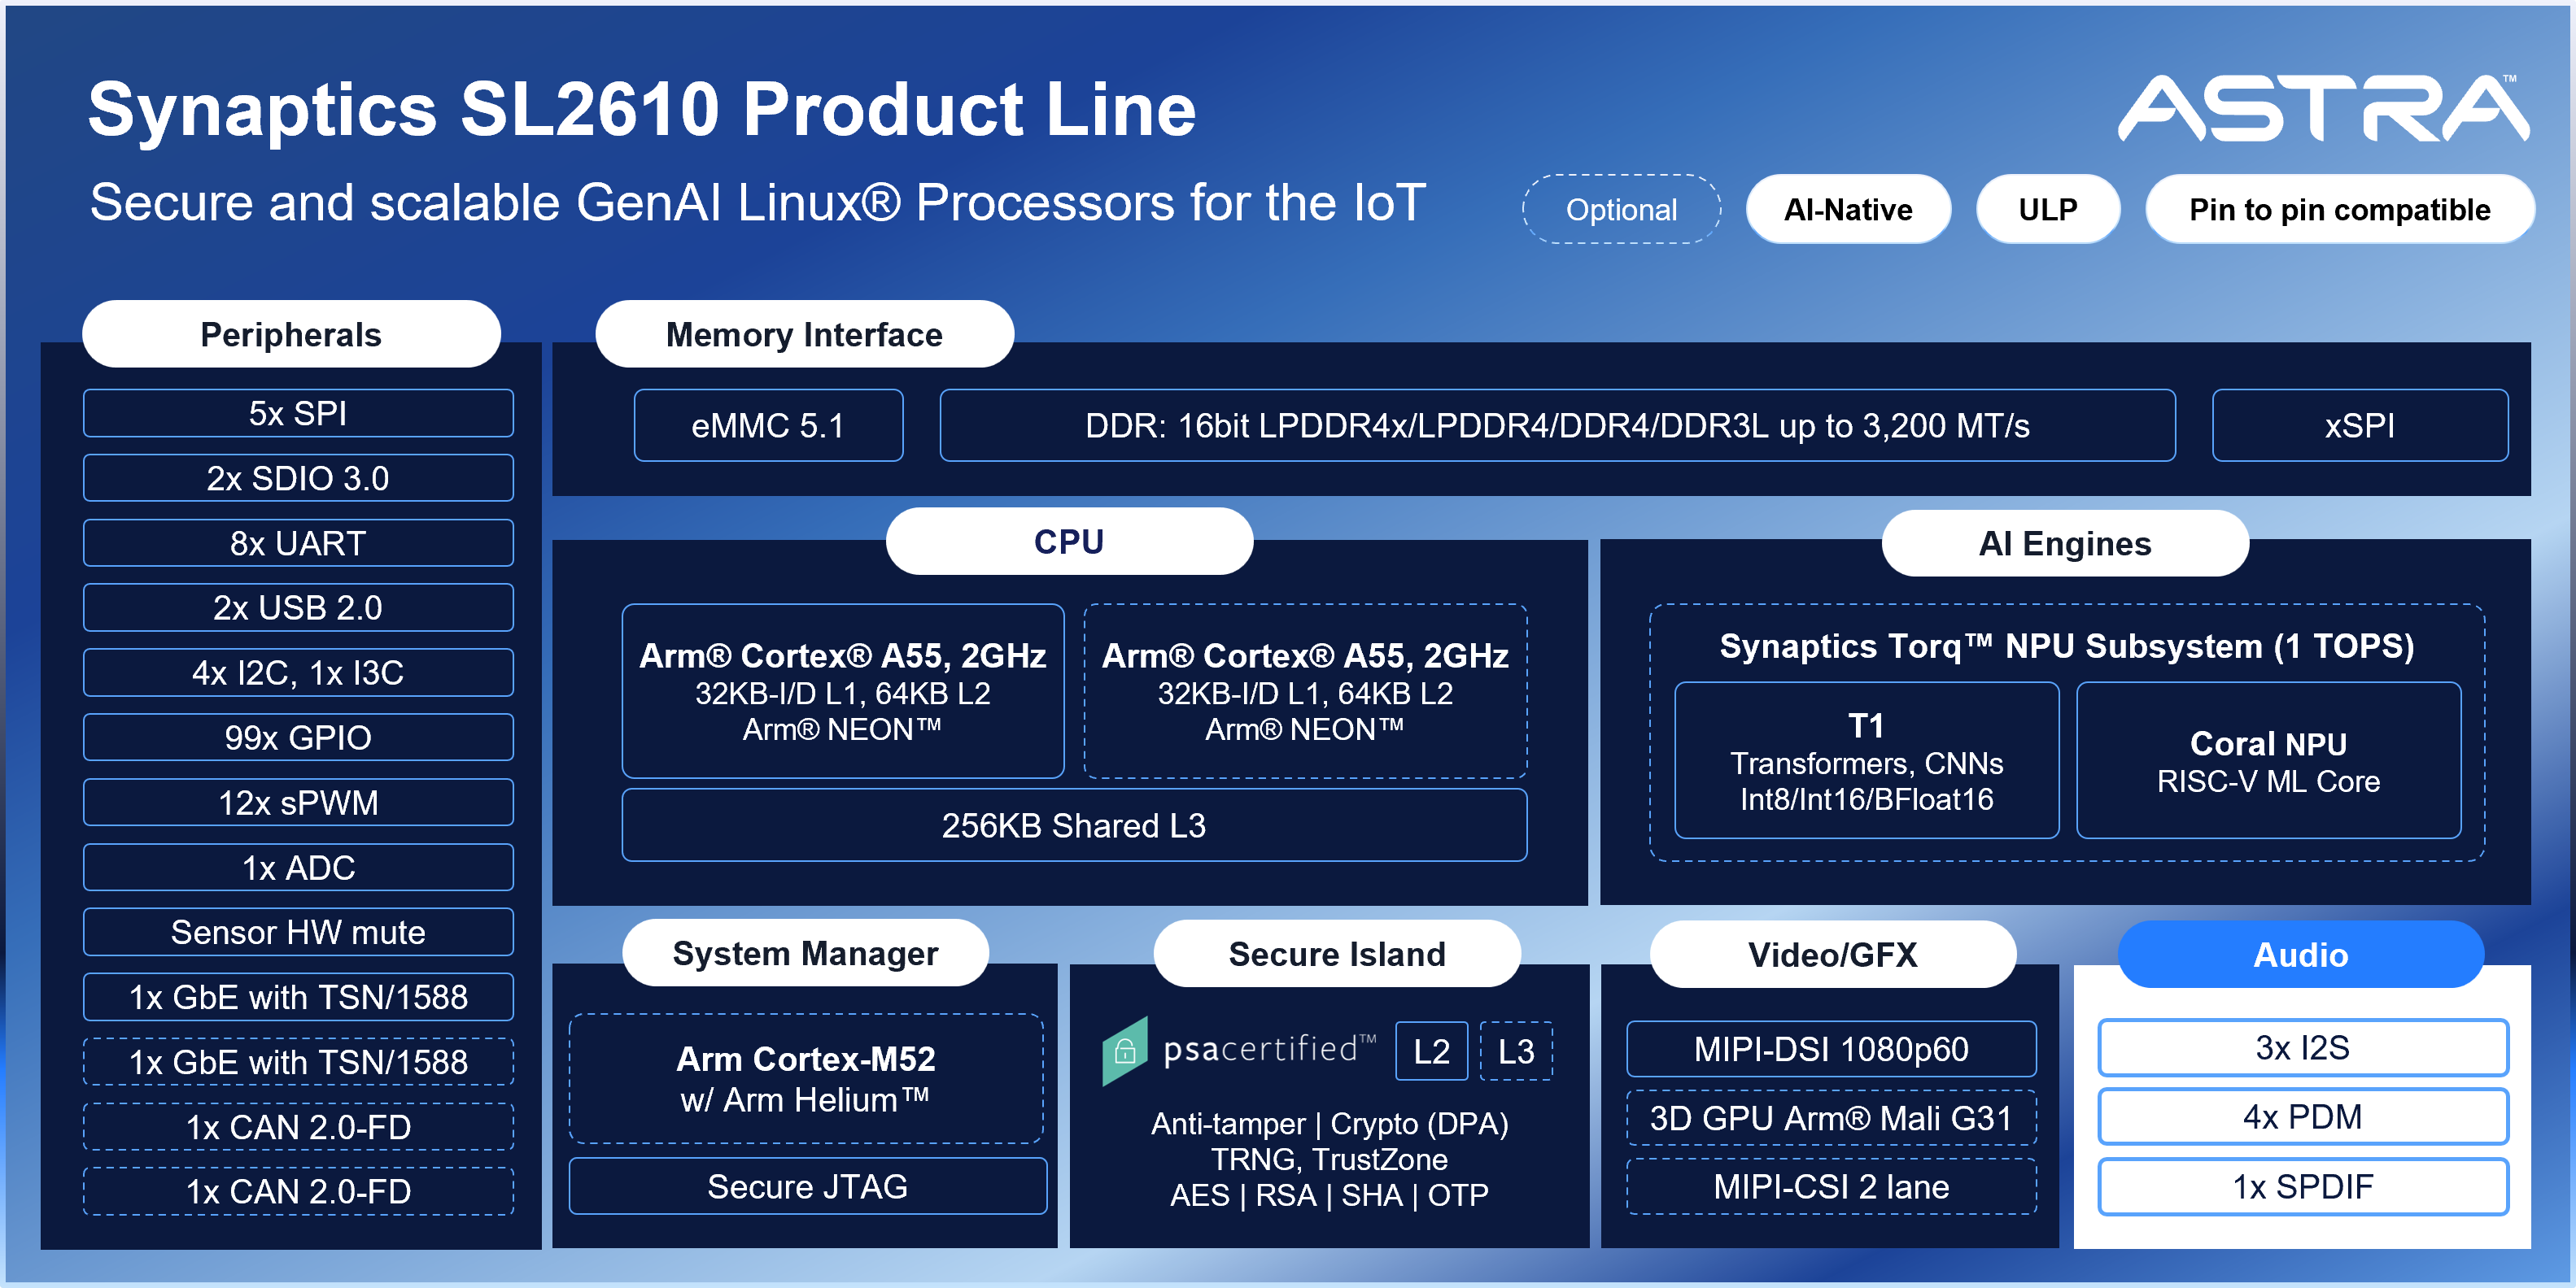Click the MIPI-DSI 1080p60 block
Viewport: 2576px width, 1288px height.
(x=1830, y=1049)
